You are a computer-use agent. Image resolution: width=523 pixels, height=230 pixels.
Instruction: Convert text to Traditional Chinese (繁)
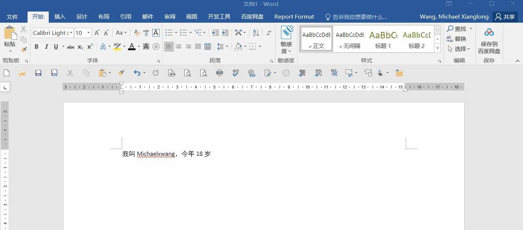tap(302, 73)
